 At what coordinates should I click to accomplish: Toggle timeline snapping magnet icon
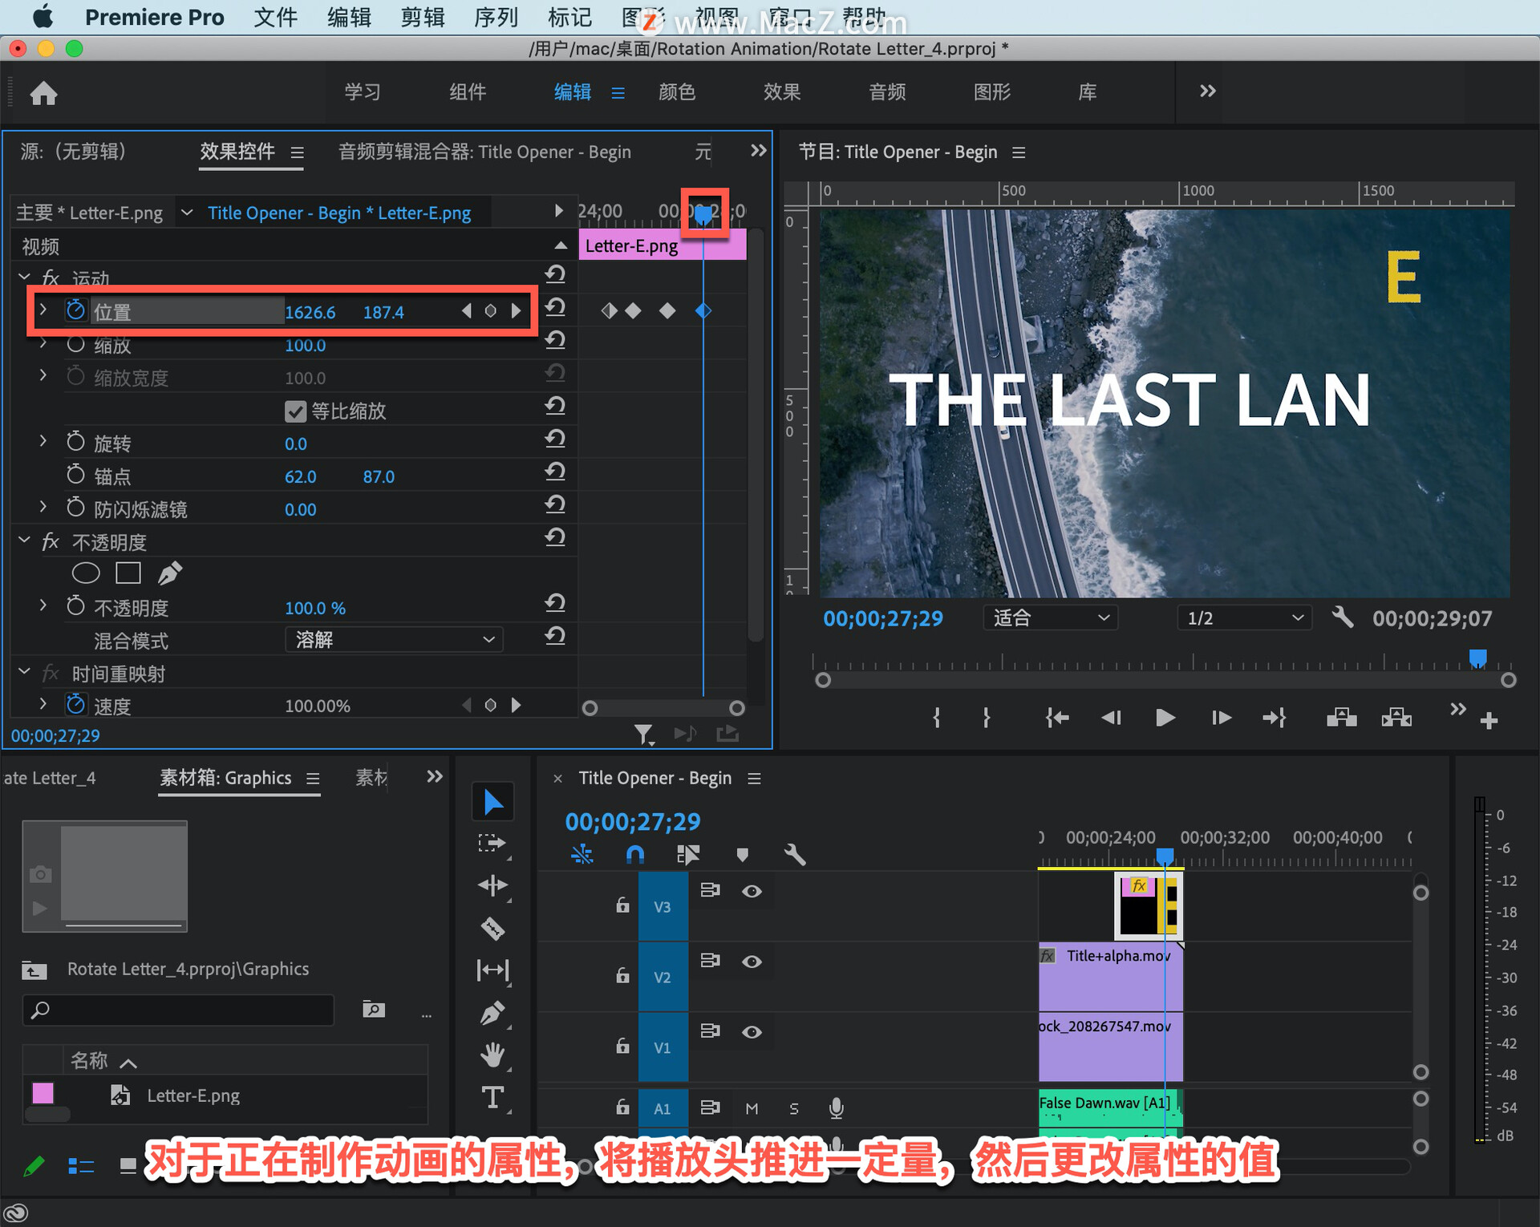tap(634, 854)
